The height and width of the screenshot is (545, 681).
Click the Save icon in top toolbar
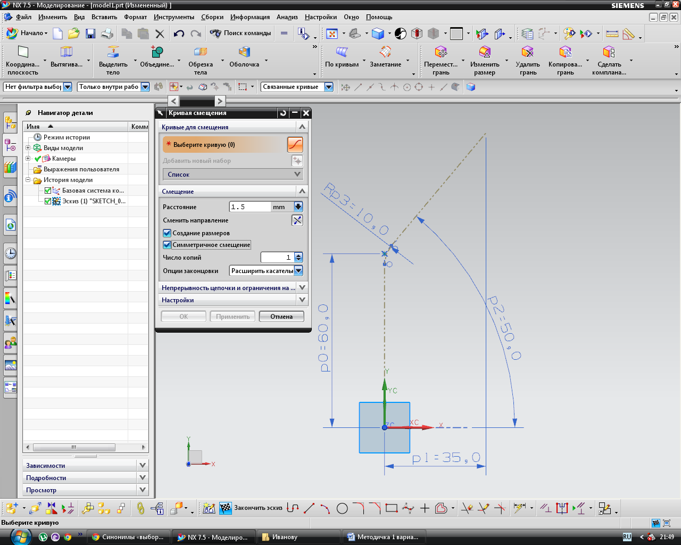point(90,34)
